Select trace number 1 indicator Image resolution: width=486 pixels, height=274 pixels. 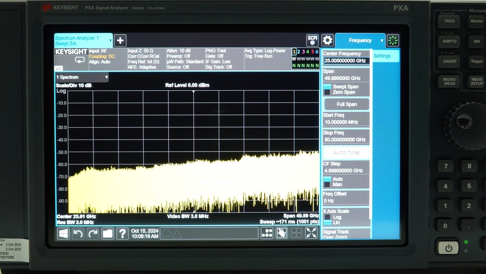[x=294, y=52]
